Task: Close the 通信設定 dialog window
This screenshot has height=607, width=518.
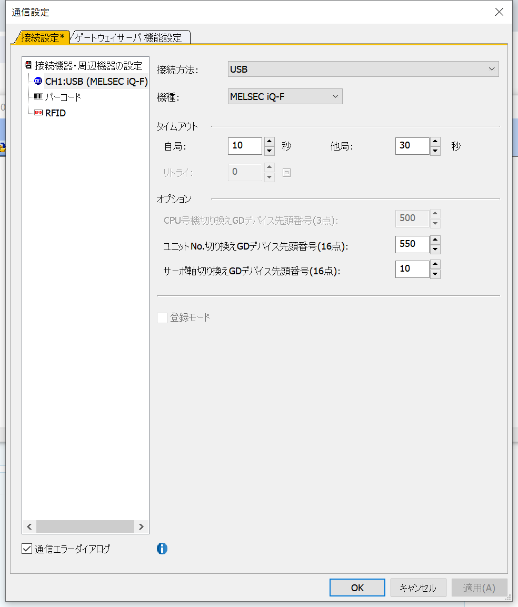Action: pos(499,12)
